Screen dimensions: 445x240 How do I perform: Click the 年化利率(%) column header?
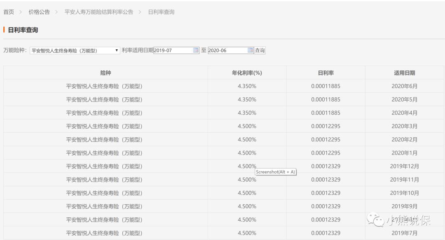point(247,72)
